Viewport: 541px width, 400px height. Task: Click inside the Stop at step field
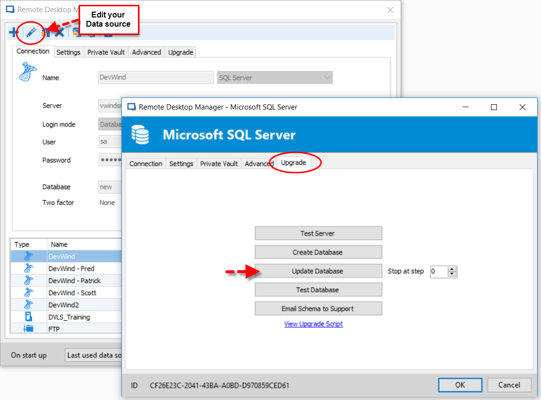[439, 272]
